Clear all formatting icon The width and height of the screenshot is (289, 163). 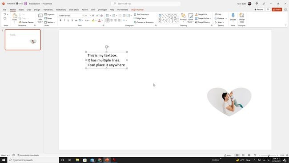(101, 16)
